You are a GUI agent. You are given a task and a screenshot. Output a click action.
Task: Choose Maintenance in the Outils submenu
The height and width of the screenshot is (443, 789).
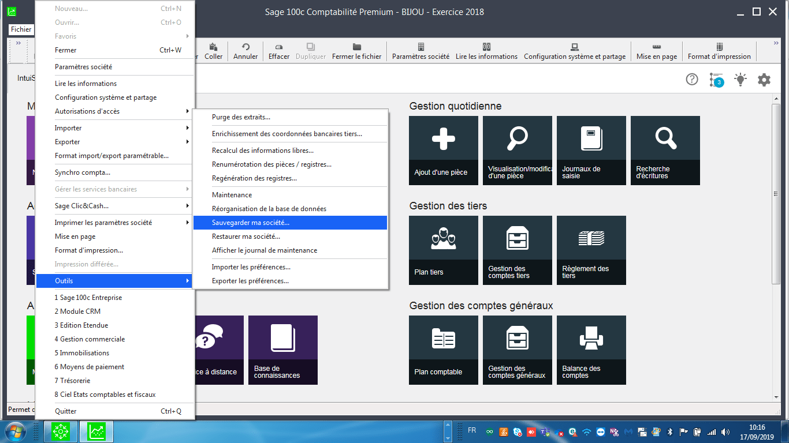pos(290,195)
